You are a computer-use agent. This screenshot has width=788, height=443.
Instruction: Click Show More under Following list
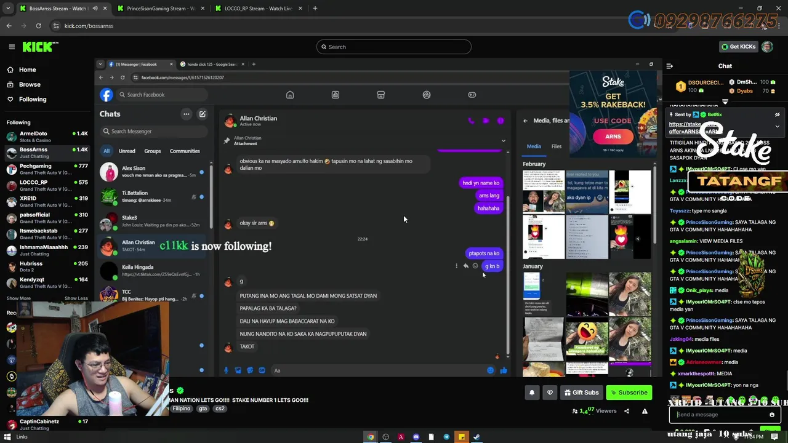(x=18, y=298)
